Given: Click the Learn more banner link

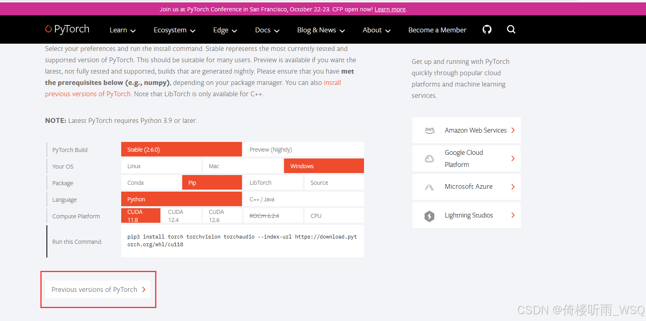Looking at the screenshot, I should click(x=390, y=9).
